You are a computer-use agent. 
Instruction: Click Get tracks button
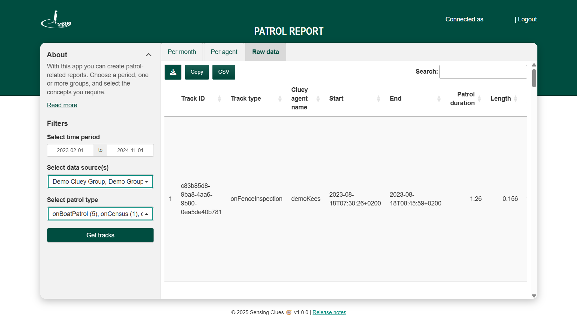100,235
